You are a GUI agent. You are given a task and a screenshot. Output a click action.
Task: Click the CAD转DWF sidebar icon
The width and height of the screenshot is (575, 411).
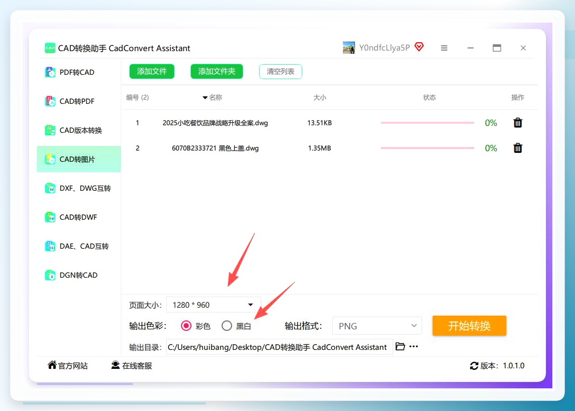coord(50,217)
